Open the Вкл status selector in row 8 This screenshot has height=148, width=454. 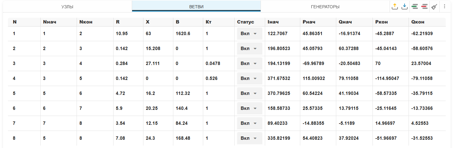click(250, 138)
